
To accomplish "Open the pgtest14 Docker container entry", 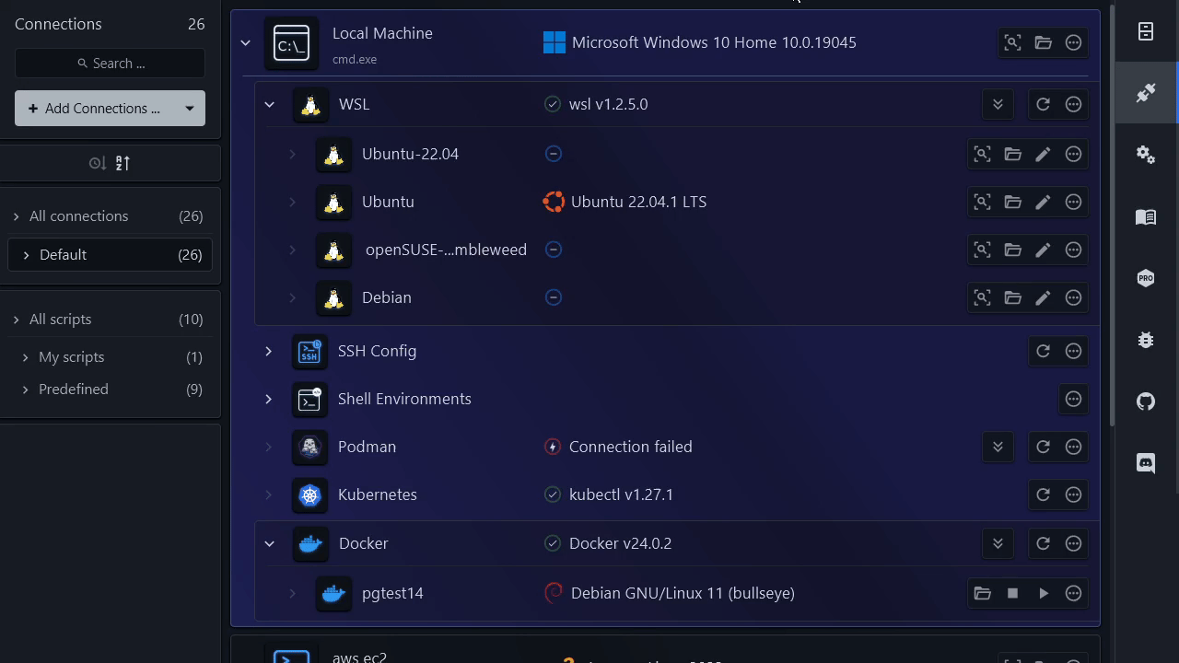I will point(392,593).
